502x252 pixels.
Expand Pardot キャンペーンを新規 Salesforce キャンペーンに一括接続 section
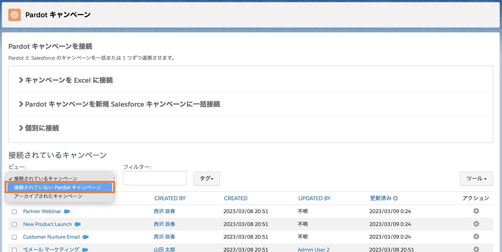point(120,104)
